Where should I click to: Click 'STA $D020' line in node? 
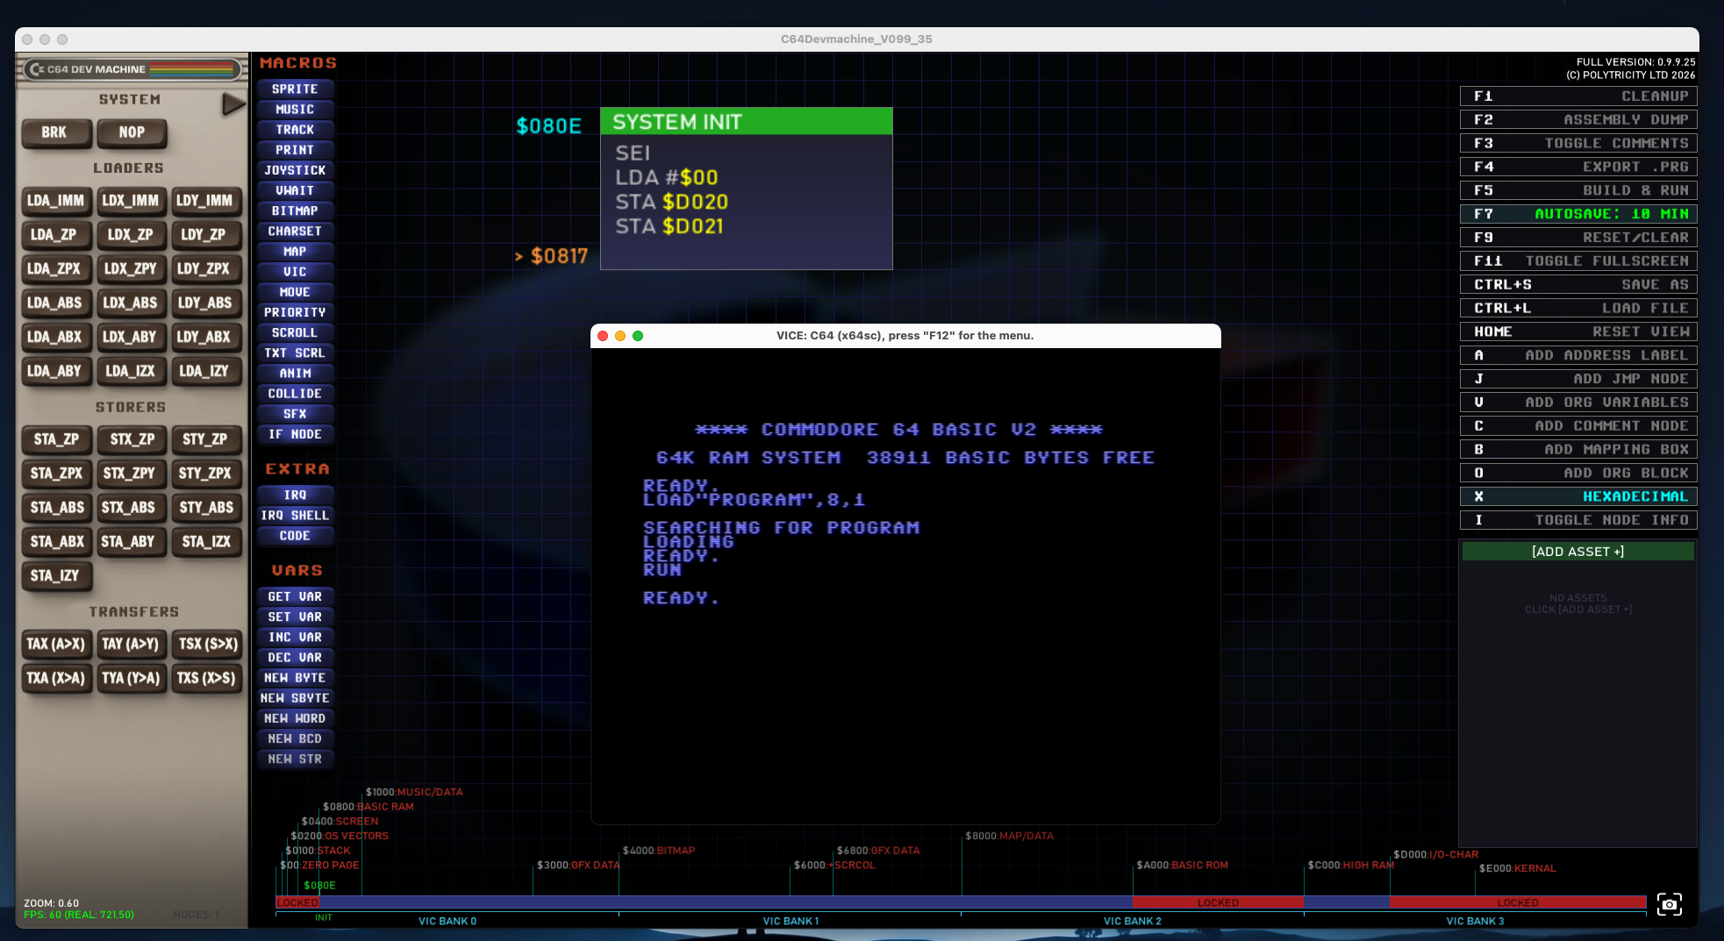672,203
